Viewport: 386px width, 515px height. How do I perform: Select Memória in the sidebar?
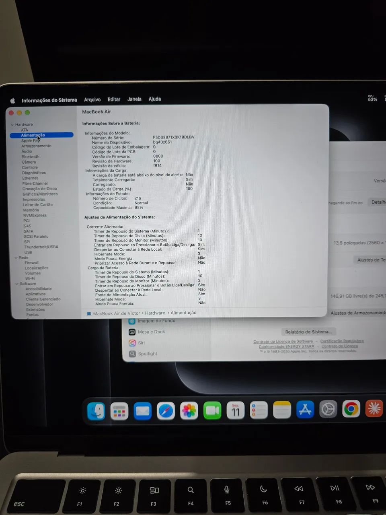[31, 210]
